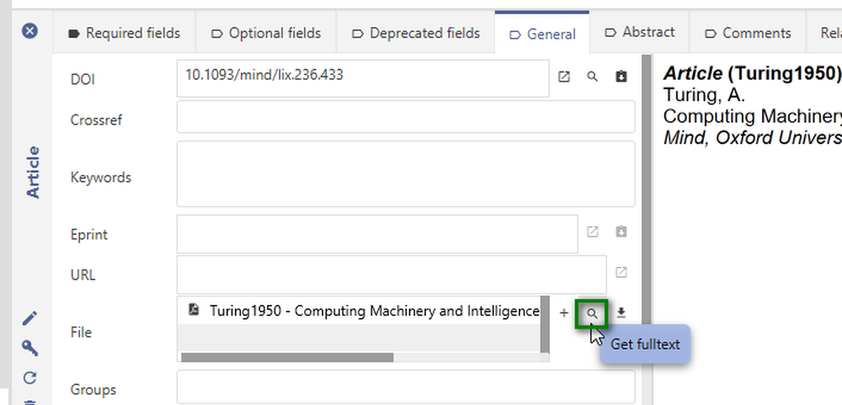The height and width of the screenshot is (405, 842).
Task: Open the Optional fields tab
Action: [x=266, y=34]
